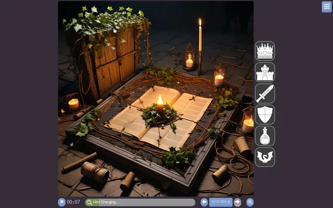Click the candle on the open book
The width and height of the screenshot is (333, 208).
tap(160, 104)
